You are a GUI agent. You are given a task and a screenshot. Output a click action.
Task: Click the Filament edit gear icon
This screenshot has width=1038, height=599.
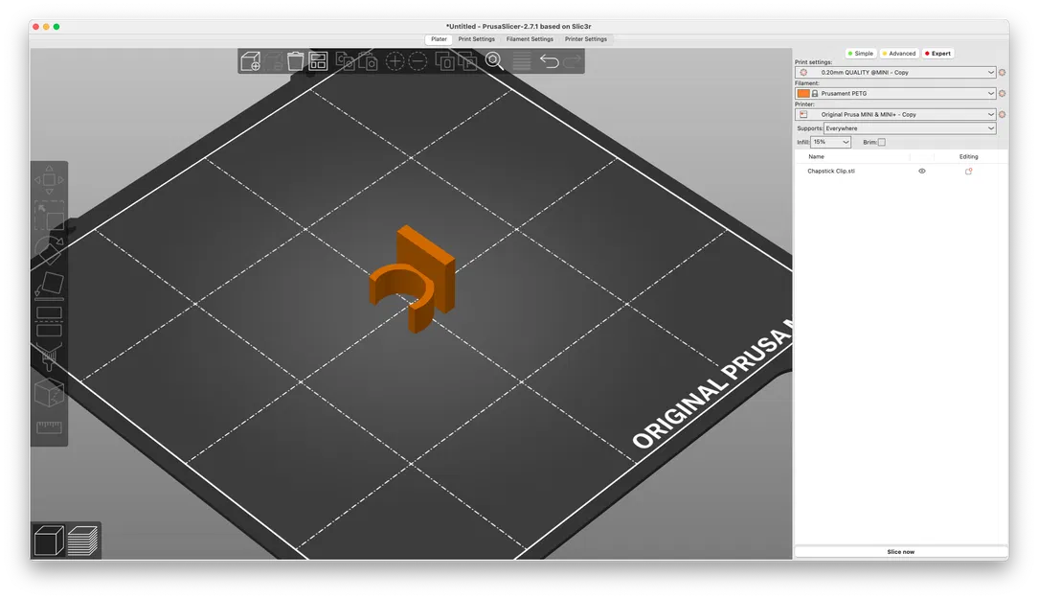(x=1002, y=93)
